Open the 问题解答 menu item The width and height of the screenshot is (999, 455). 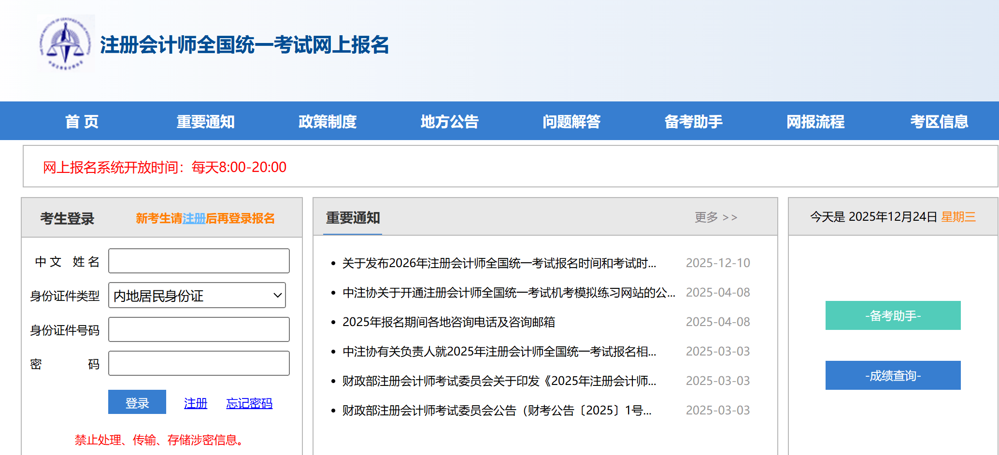571,121
